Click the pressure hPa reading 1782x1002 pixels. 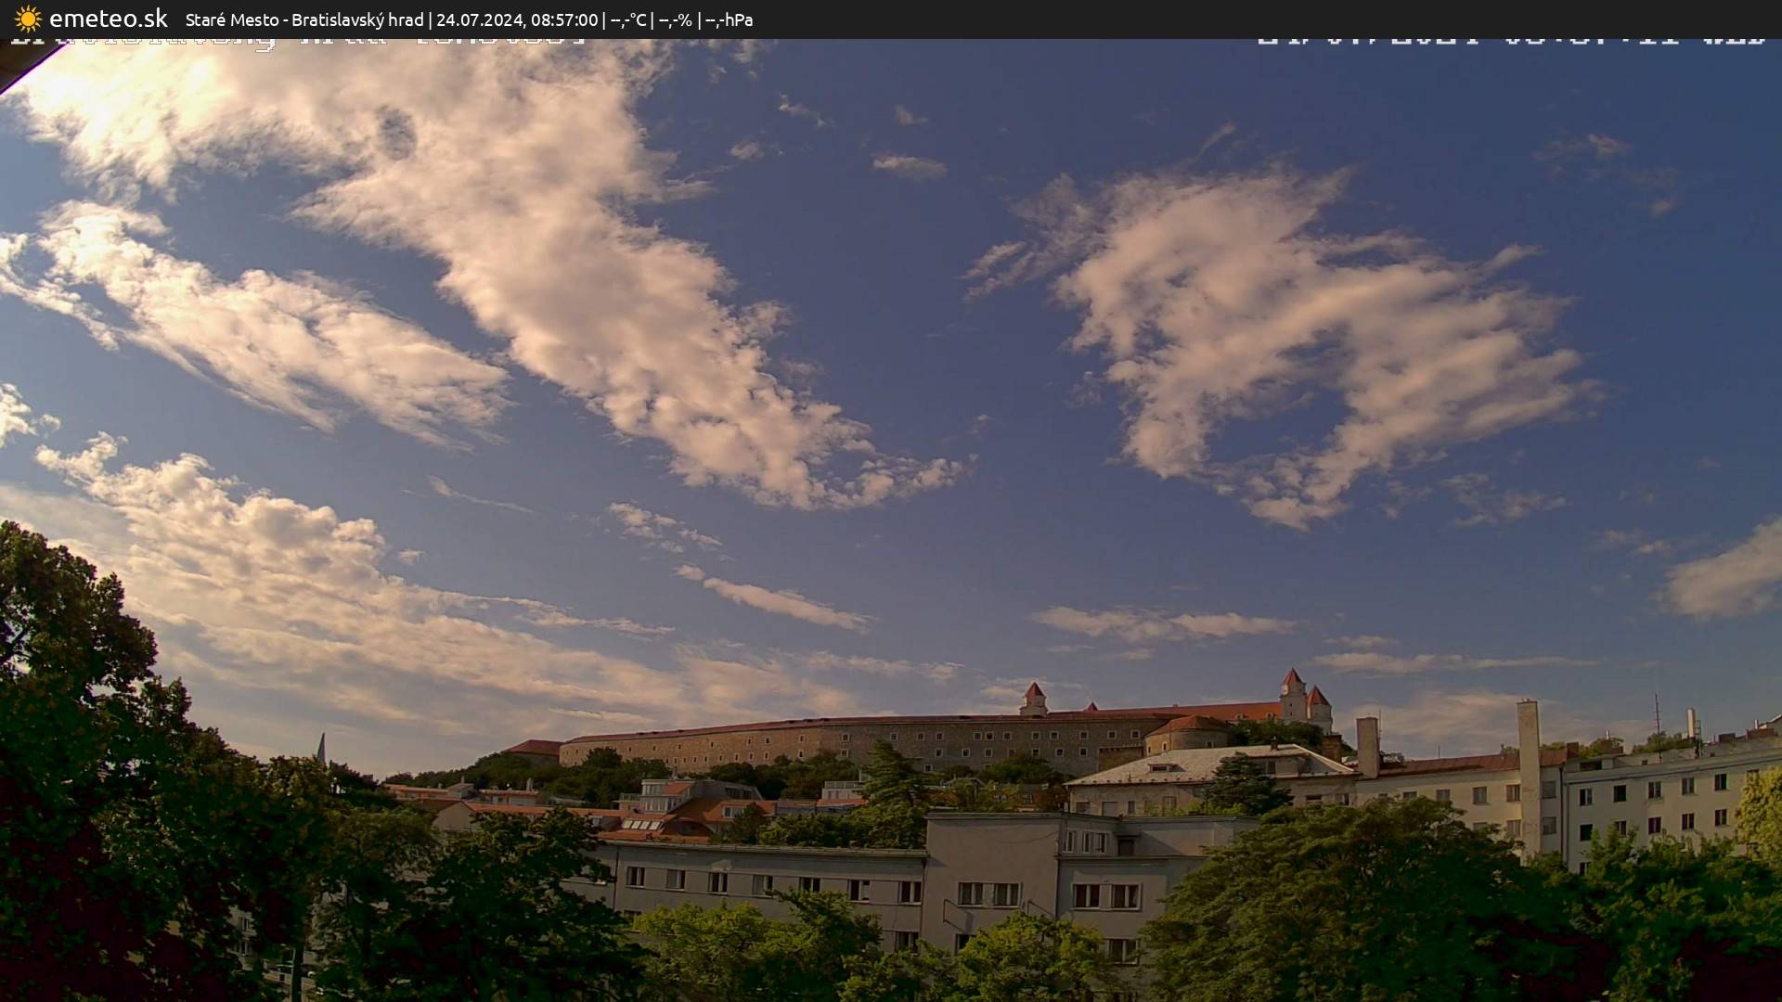[x=729, y=19]
